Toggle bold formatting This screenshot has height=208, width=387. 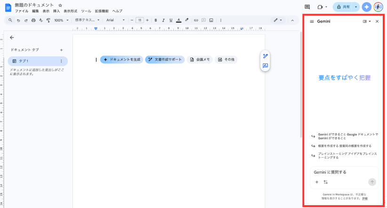point(156,21)
